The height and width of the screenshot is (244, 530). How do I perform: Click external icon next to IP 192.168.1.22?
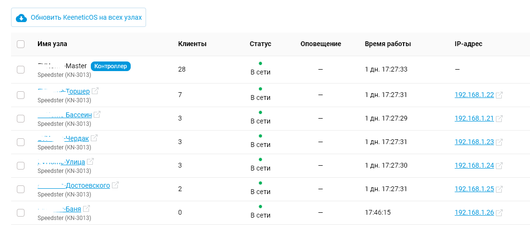499,95
